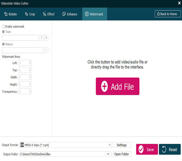Click the Reset button
The width and height of the screenshot is (182, 161).
pyautogui.click(x=170, y=149)
